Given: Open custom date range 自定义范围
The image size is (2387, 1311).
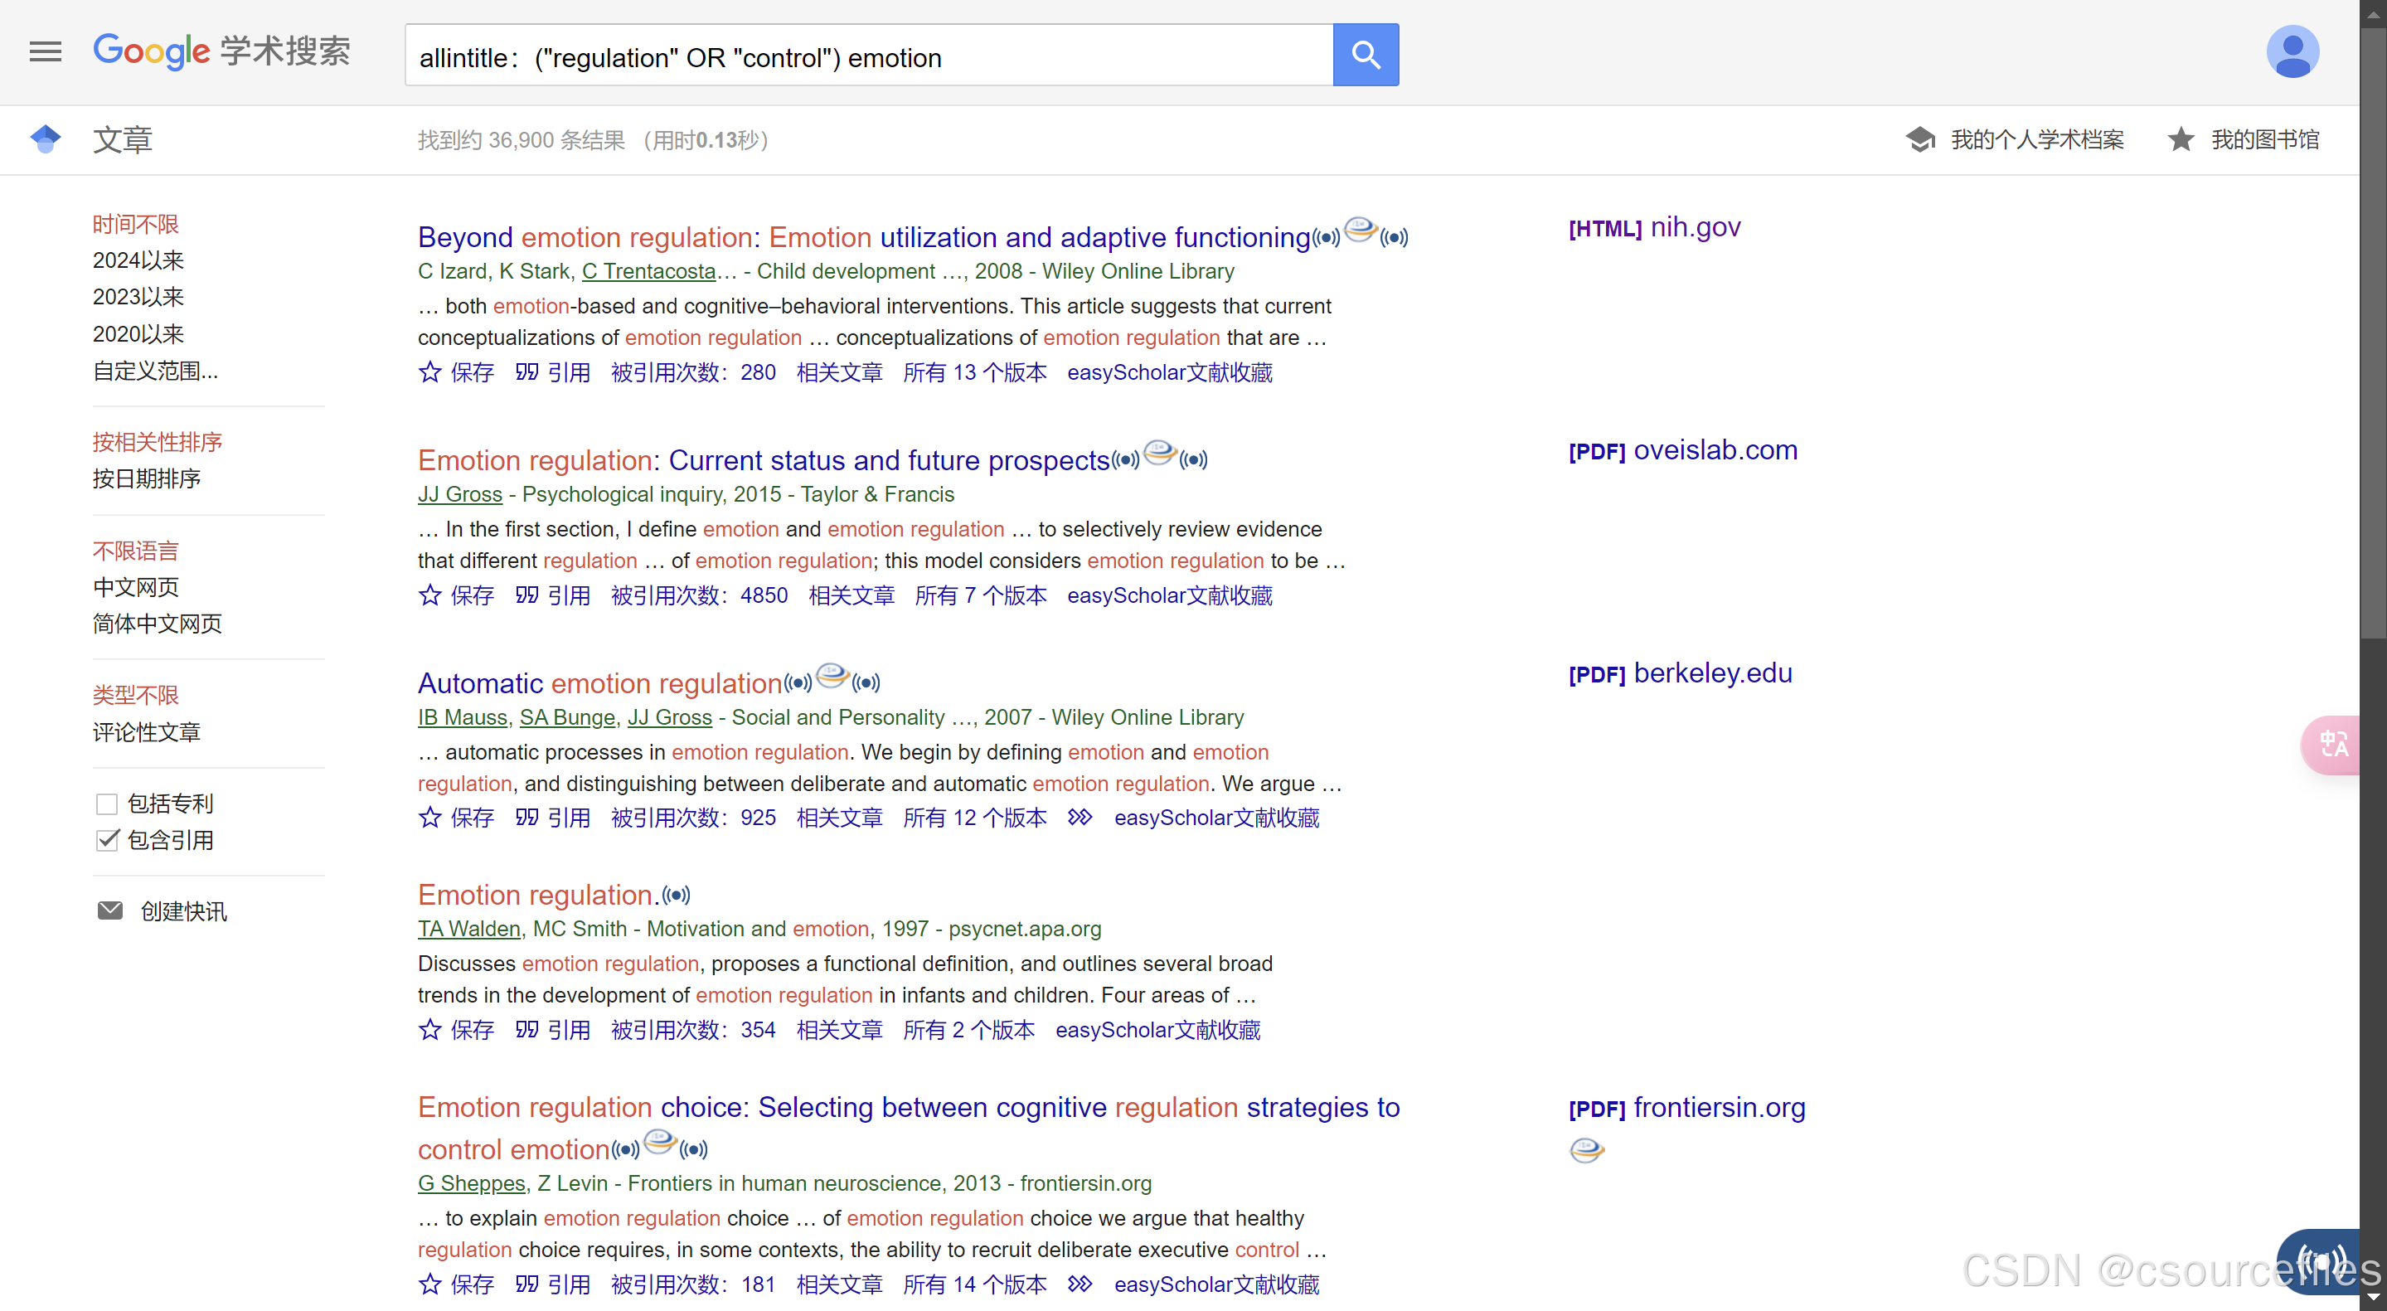Looking at the screenshot, I should coord(155,371).
